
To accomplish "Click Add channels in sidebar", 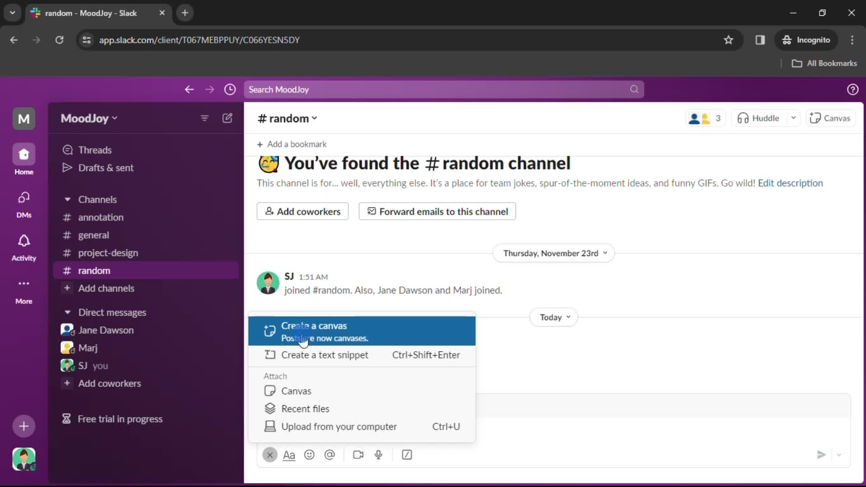I will click(146, 288).
